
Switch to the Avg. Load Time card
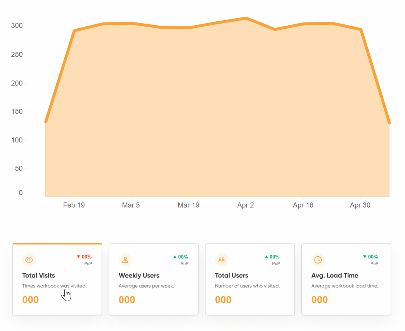point(346,279)
